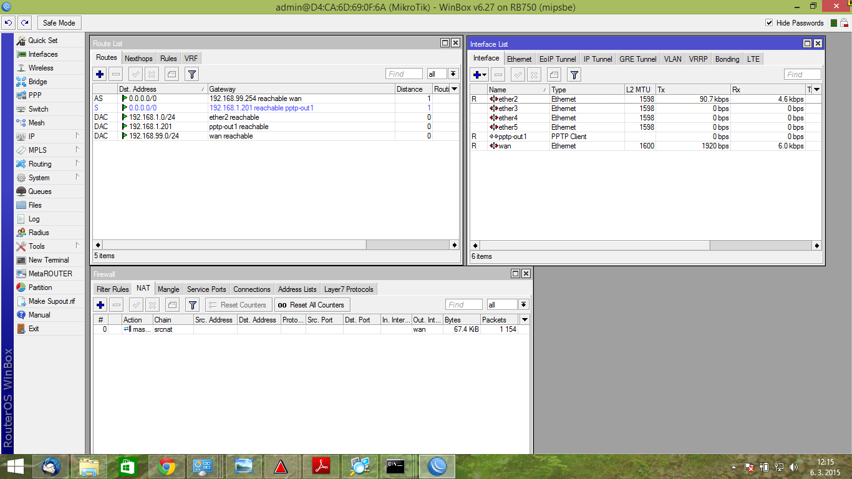852x479 pixels.
Task: Click the enable (checkmark) icon in Interface List
Action: [518, 75]
